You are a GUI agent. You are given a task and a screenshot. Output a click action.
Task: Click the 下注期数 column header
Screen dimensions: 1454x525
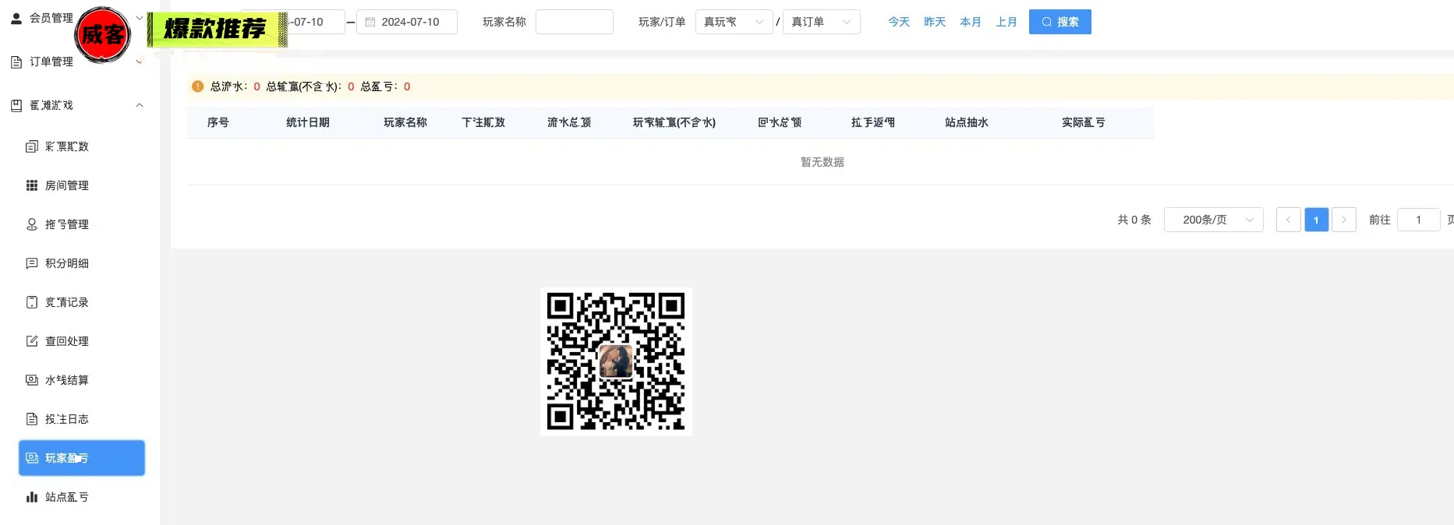click(x=483, y=122)
